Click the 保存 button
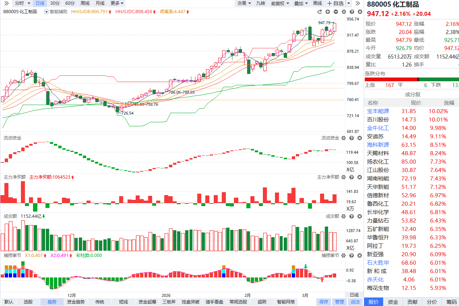The width and height of the screenshot is (459, 306). pos(324,302)
